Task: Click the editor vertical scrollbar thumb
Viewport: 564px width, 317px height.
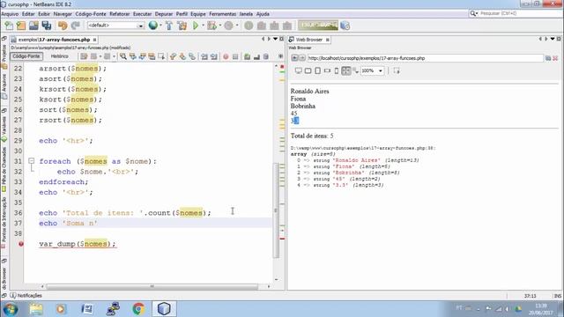Action: [276, 210]
